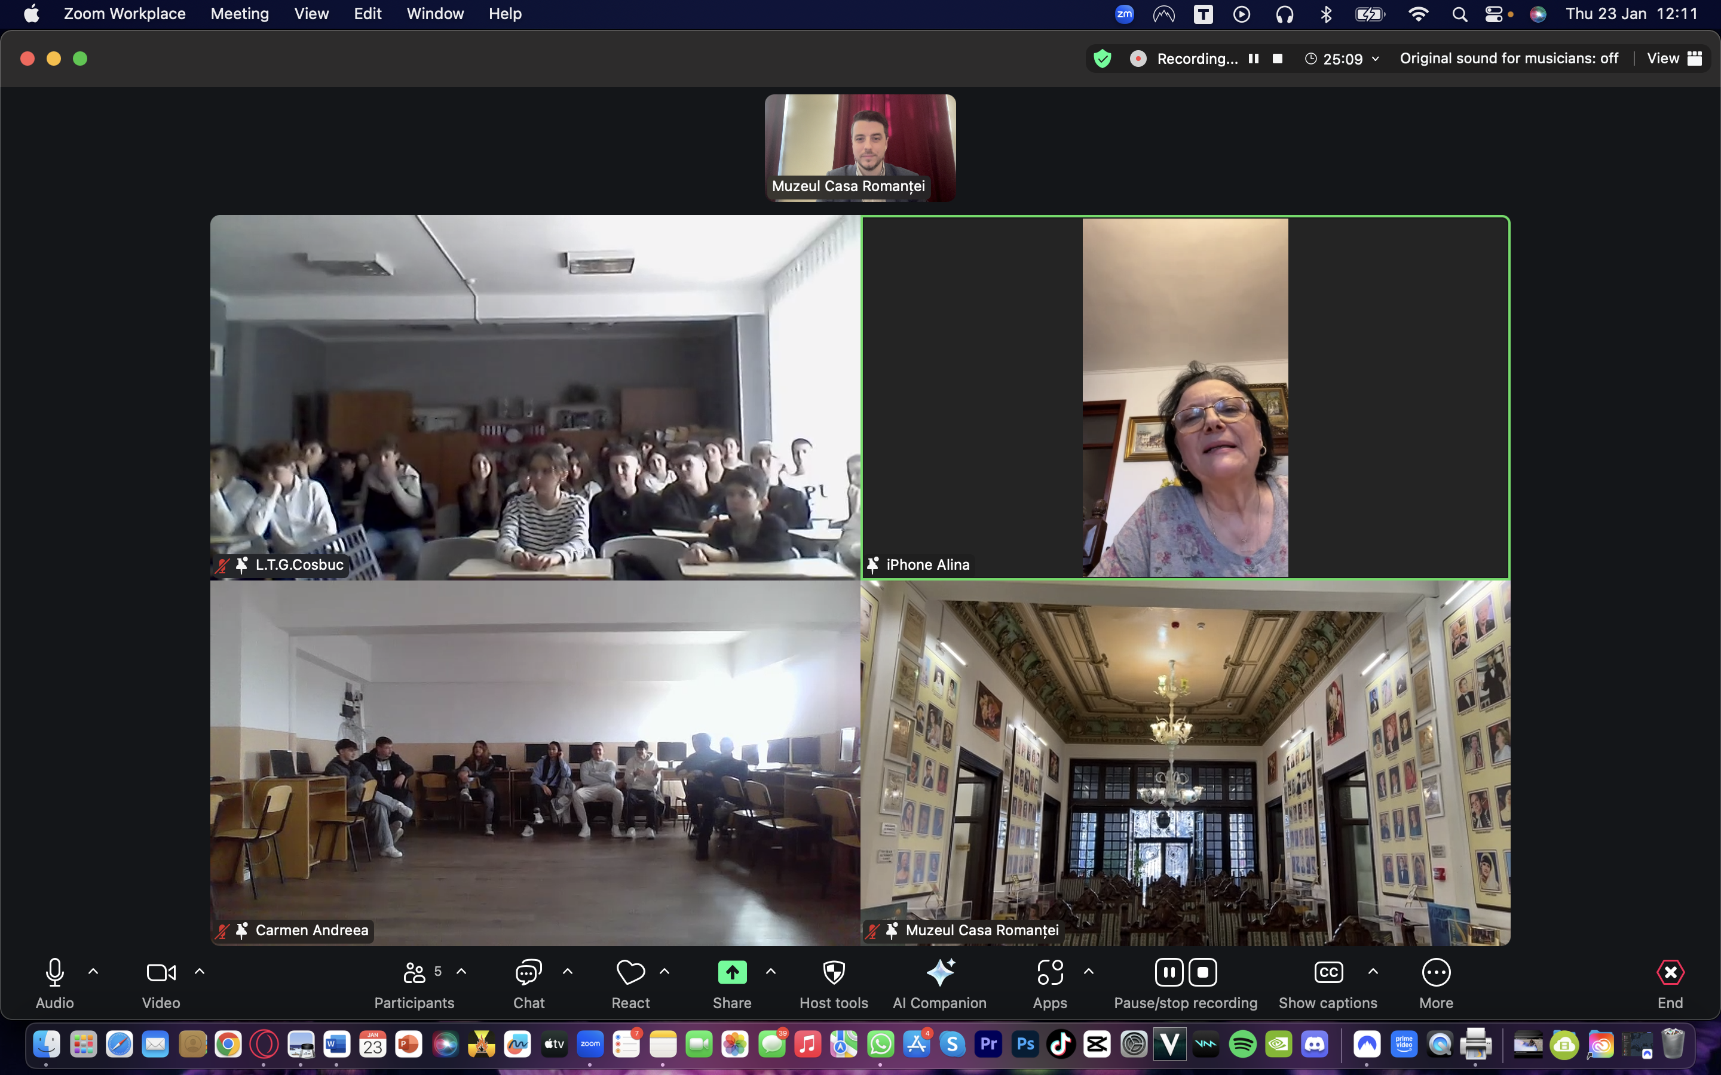Expand audio options arrow next to Audio
Screen dimensions: 1721x1075
93,971
